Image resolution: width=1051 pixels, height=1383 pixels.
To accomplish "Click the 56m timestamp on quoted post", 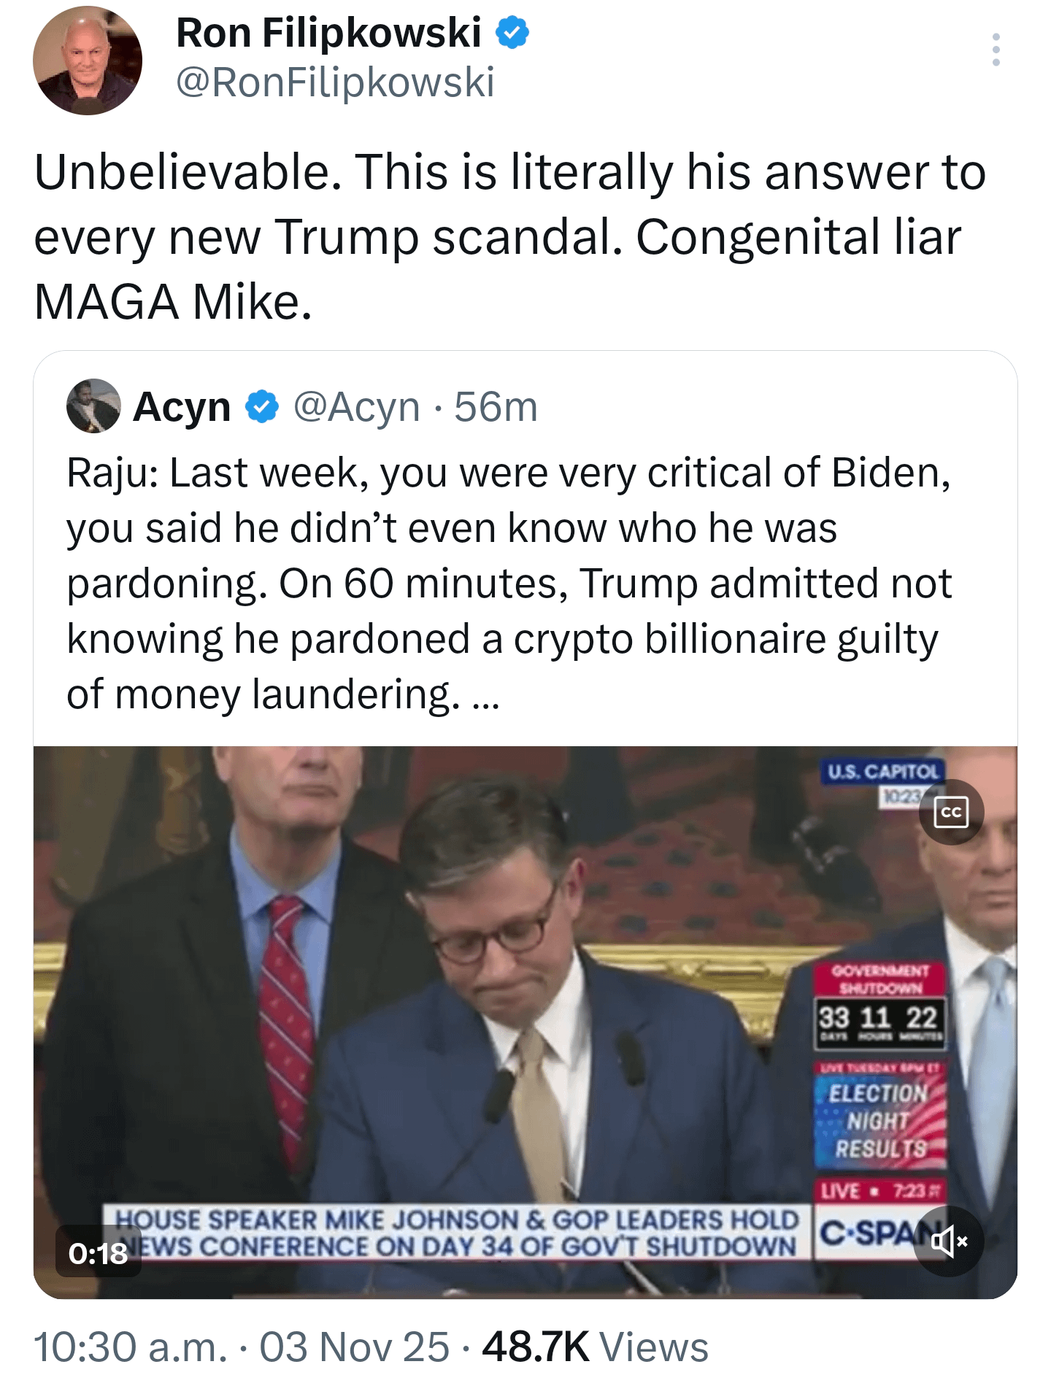I will point(496,406).
